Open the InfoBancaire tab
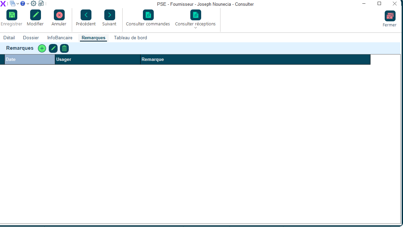Image resolution: width=403 pixels, height=227 pixels. [x=60, y=38]
